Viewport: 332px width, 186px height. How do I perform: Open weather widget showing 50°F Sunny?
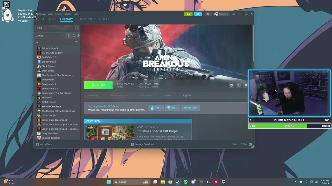pos(9,182)
